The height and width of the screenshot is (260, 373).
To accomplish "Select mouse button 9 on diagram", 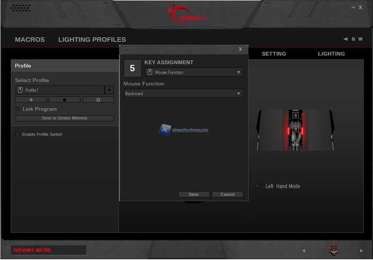I will (296, 129).
